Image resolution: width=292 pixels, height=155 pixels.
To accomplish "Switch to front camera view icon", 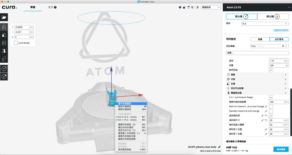I will click(184, 7).
